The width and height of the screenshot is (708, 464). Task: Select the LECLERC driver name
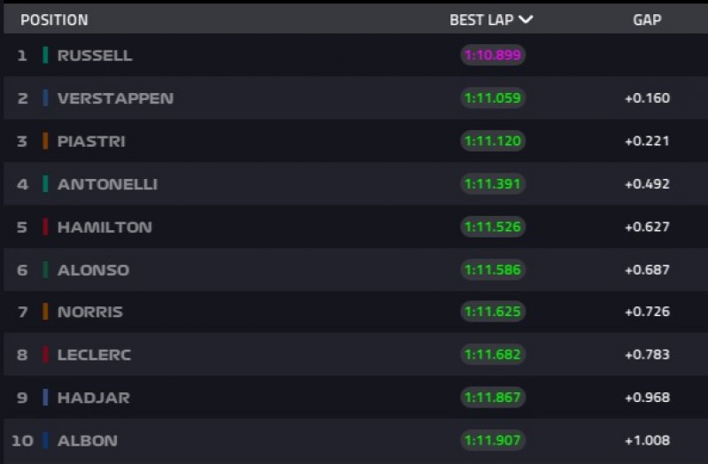pos(94,354)
